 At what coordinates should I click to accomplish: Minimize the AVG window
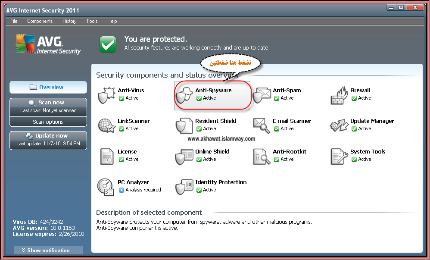point(391,8)
